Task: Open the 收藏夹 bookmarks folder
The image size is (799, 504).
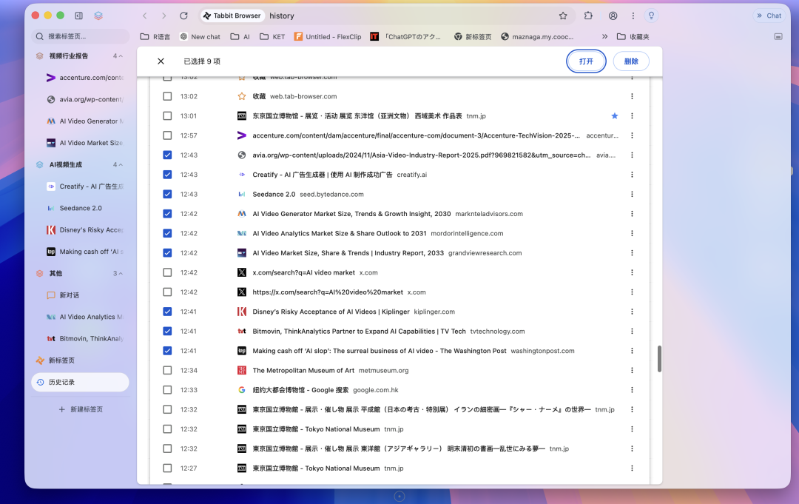Action: point(633,37)
